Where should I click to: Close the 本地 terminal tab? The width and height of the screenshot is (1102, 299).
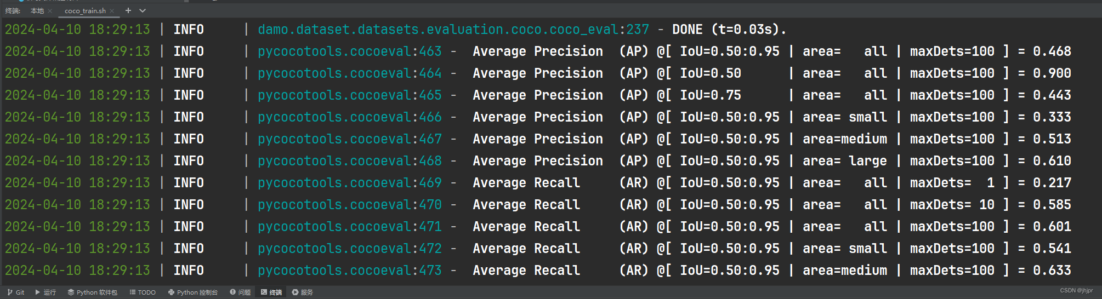(50, 11)
